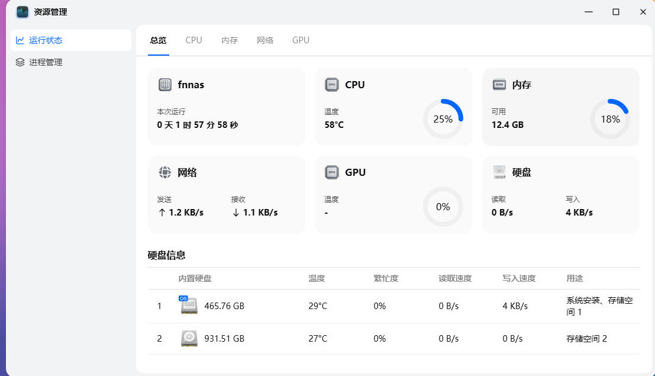Screen dimensions: 655x376
Task: Click the disk icon on 硬盘 card
Action: (x=499, y=172)
